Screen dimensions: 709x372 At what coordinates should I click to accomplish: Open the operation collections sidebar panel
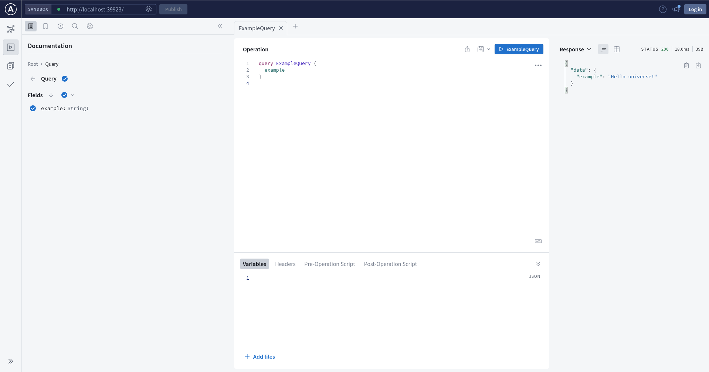click(11, 65)
